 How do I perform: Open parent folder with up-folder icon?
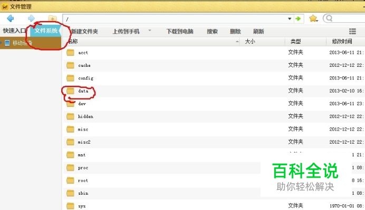click(52, 18)
